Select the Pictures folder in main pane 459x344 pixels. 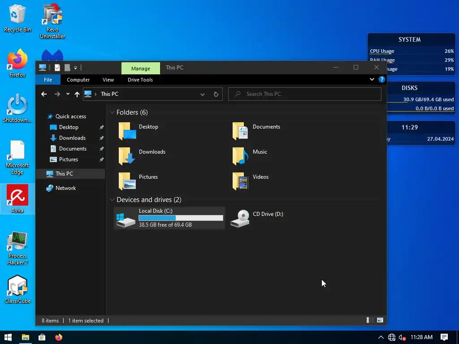coord(139,181)
